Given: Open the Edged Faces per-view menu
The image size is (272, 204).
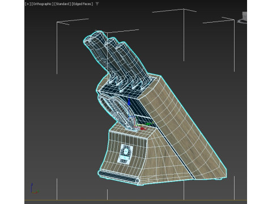Looking at the screenshot, I should (82, 4).
